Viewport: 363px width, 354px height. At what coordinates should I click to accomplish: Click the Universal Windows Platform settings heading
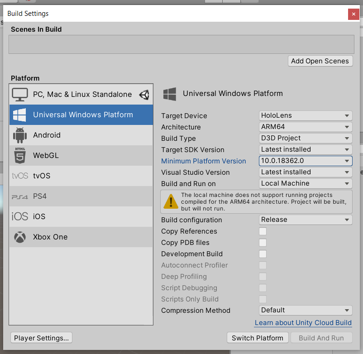click(233, 94)
